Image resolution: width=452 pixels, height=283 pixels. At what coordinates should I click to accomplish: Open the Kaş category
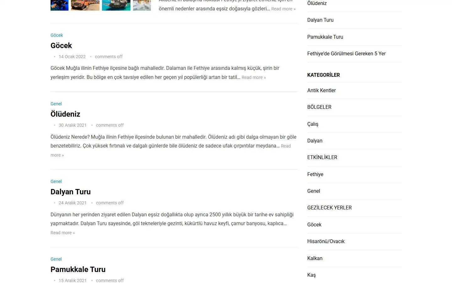click(311, 275)
